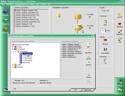Select 3. Konjugation in the tree
Viewport: 125px width, 96px height.
(x=27, y=58)
